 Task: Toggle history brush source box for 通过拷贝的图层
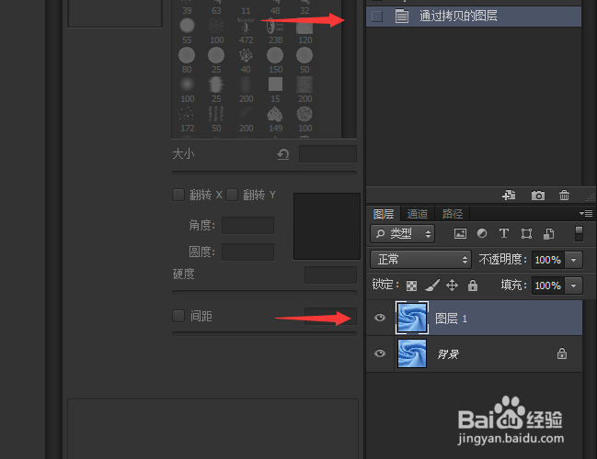coord(377,17)
